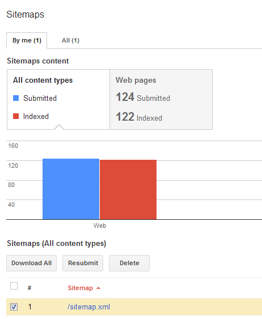
Task: Click the Submitted legend label
Action: (x=40, y=98)
